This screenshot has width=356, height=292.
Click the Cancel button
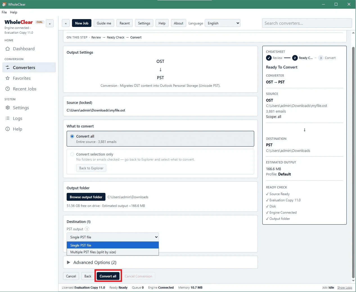71,276
